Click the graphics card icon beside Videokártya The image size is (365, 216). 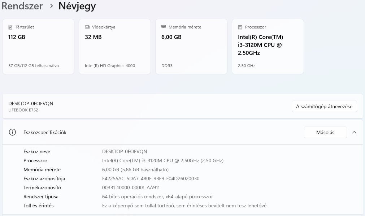click(x=87, y=27)
